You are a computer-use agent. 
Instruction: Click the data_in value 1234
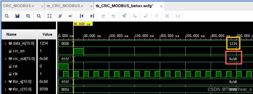(44, 44)
